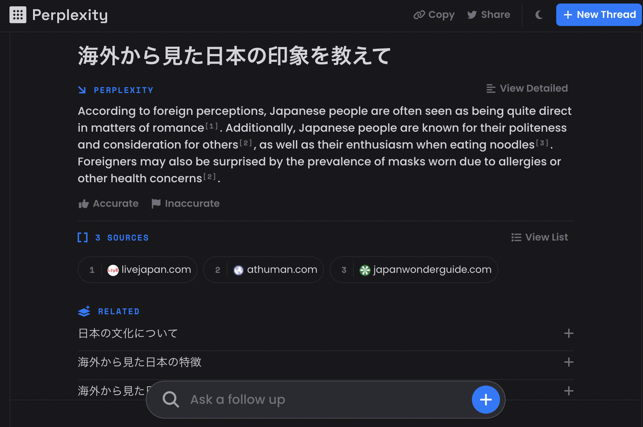Start a New Thread
This screenshot has width=643, height=427.
click(x=599, y=14)
